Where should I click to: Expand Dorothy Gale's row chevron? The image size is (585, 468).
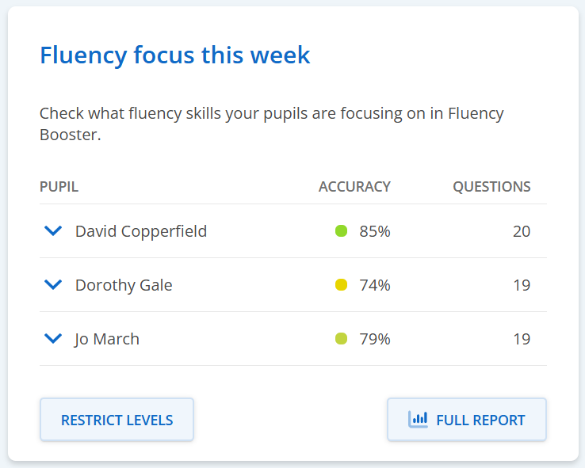click(x=53, y=285)
